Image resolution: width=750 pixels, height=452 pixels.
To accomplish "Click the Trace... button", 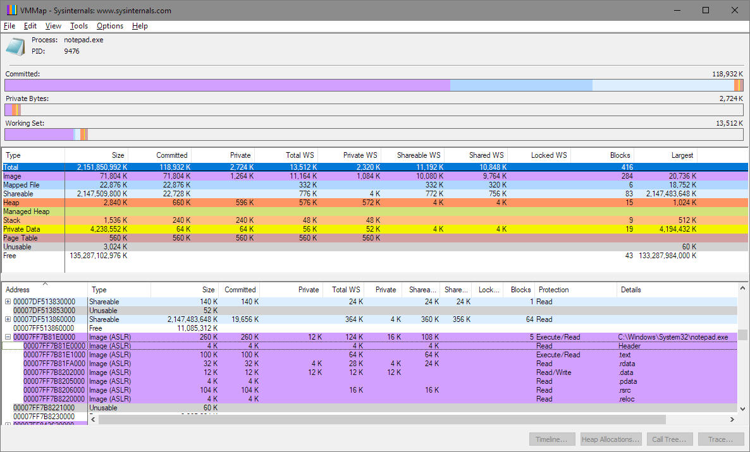I will pos(720,439).
